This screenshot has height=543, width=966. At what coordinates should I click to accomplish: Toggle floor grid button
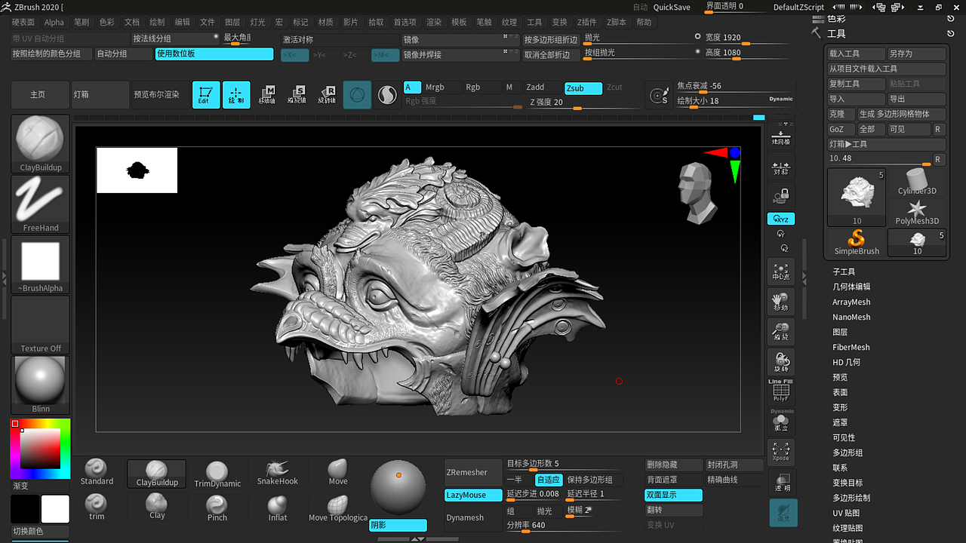[x=781, y=136]
